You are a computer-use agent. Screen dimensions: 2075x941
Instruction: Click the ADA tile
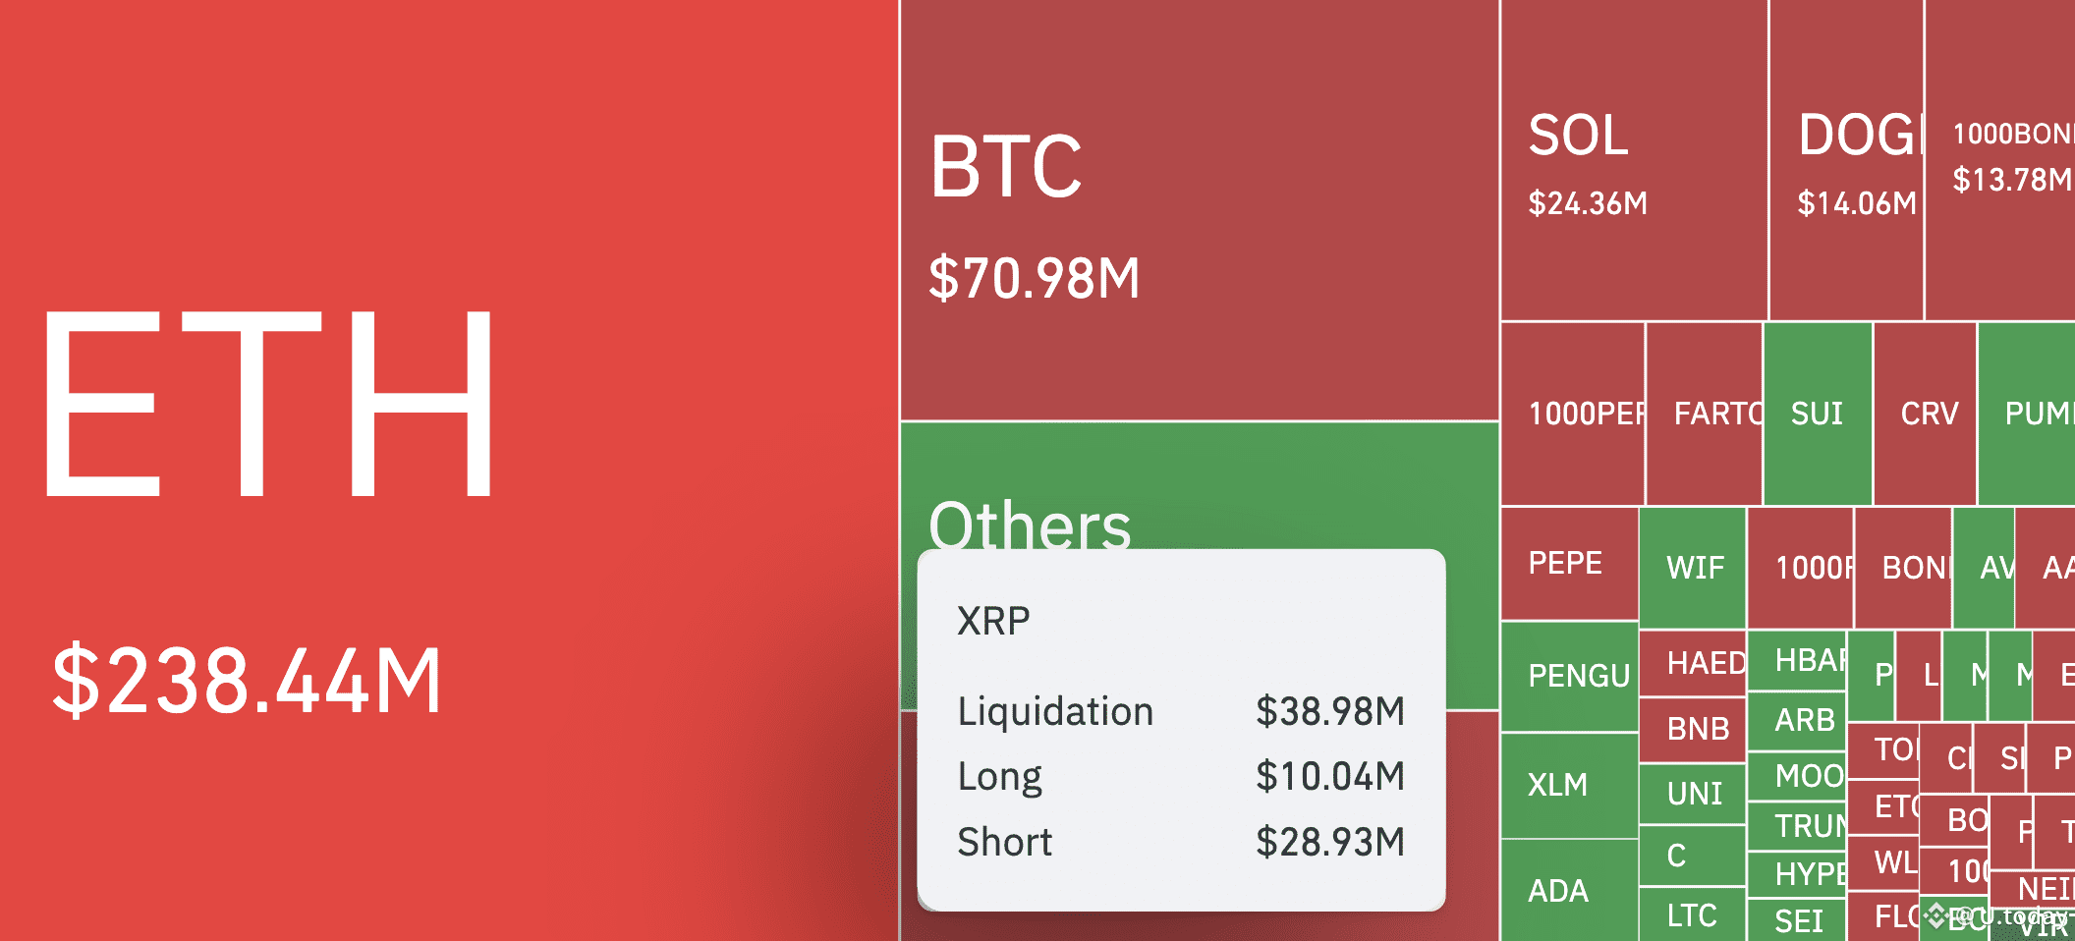click(1569, 890)
